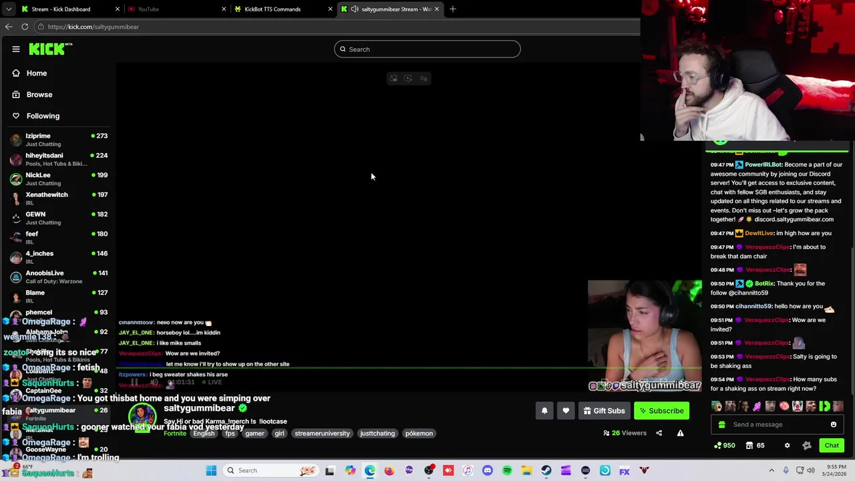Click the Kick logo
855x481 pixels.
pos(50,49)
